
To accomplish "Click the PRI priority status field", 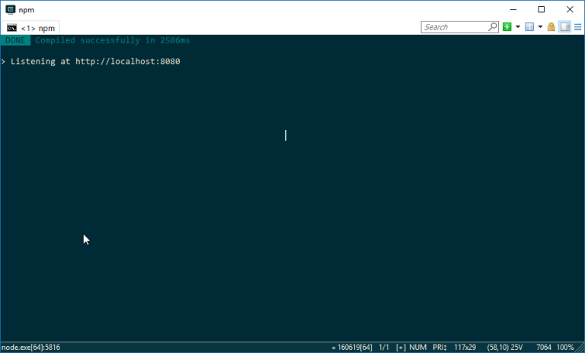I will (x=440, y=347).
